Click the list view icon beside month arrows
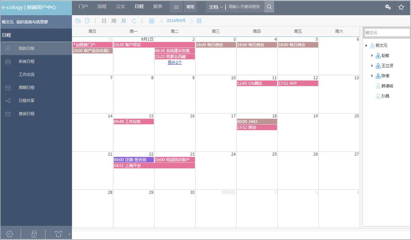This screenshot has width=411, height=240. coord(199,21)
